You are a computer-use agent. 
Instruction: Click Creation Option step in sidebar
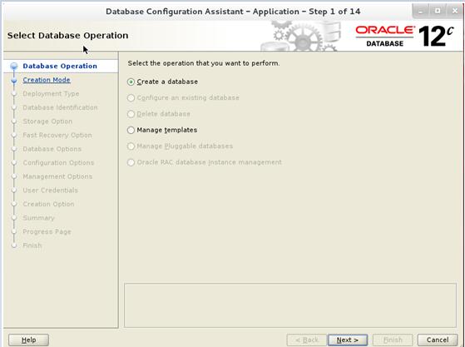(48, 204)
